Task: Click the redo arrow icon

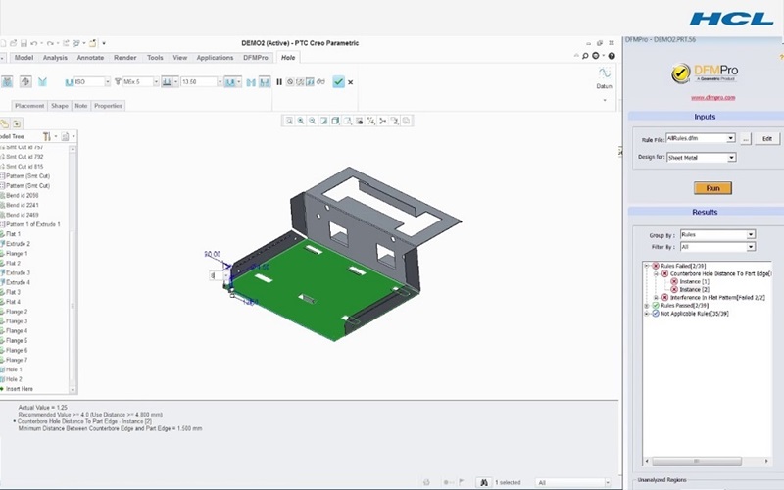Action: (x=51, y=43)
